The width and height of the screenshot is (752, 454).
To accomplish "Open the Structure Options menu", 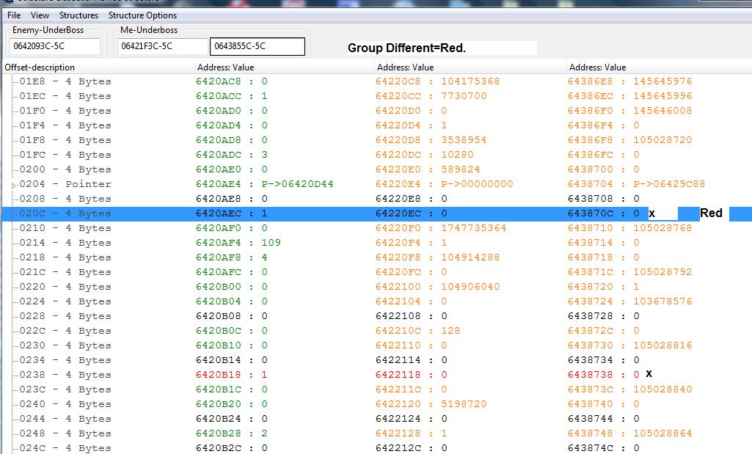I will (x=142, y=15).
